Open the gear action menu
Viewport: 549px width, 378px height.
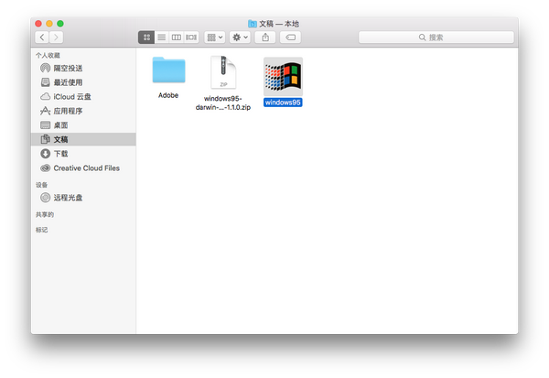tap(240, 38)
